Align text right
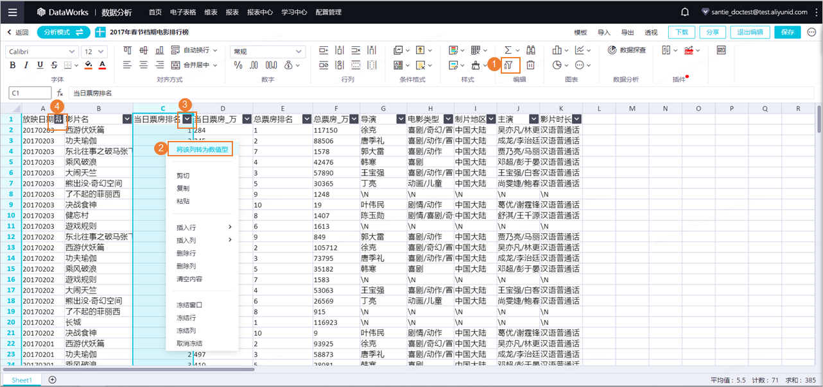Screen dimensions: 823x387 159,65
